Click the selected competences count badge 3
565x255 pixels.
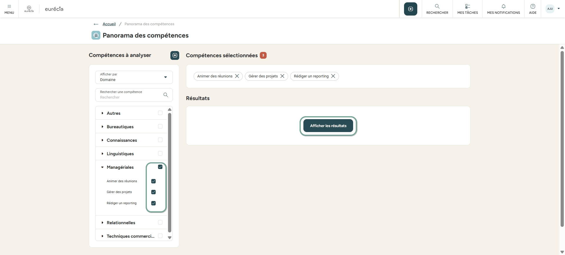pyautogui.click(x=263, y=55)
